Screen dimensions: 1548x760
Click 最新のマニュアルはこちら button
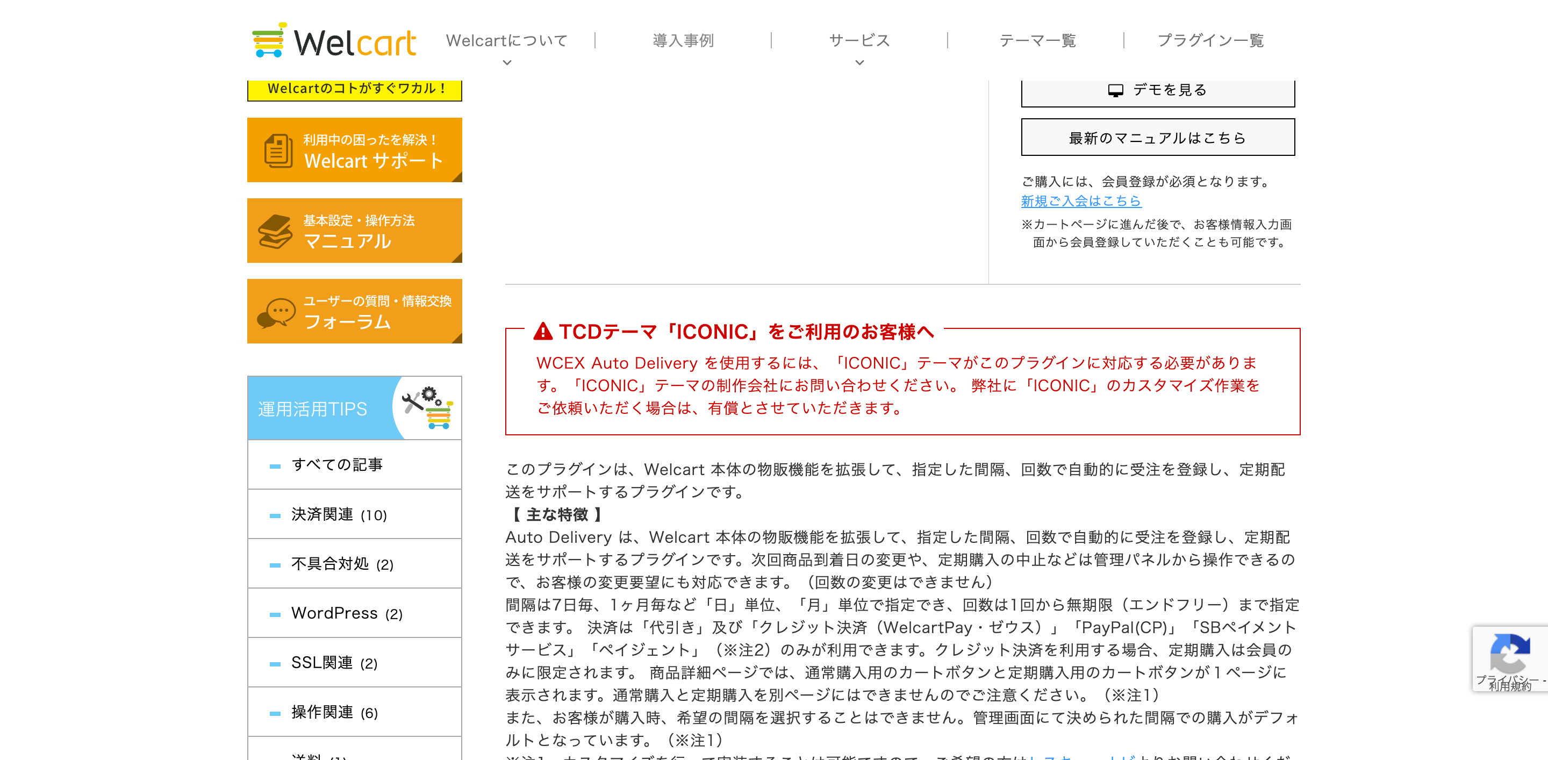tap(1158, 138)
